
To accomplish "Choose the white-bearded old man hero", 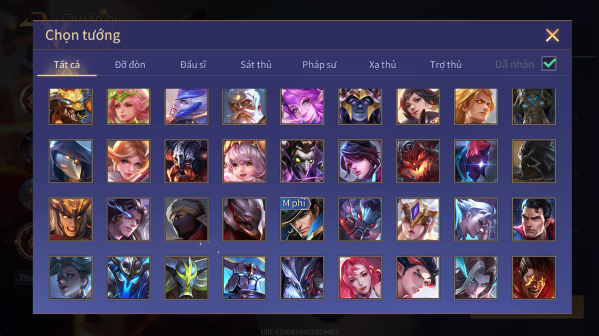I will [x=244, y=107].
